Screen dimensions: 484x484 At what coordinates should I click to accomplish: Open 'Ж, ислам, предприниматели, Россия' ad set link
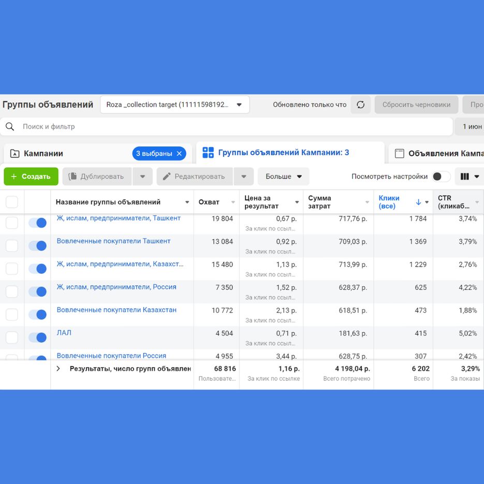tap(116, 287)
